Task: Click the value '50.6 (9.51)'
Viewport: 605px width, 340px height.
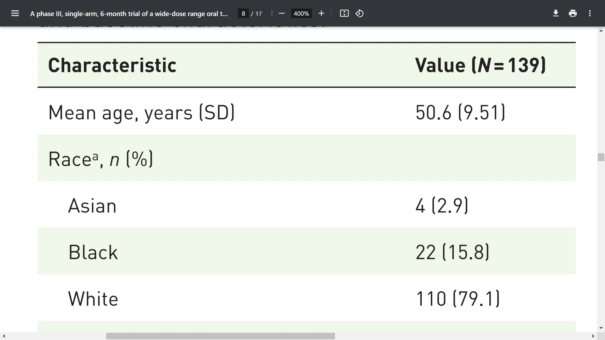Action: [x=460, y=112]
